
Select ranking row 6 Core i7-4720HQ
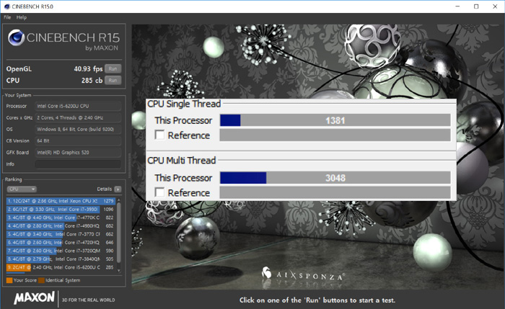tap(61, 243)
